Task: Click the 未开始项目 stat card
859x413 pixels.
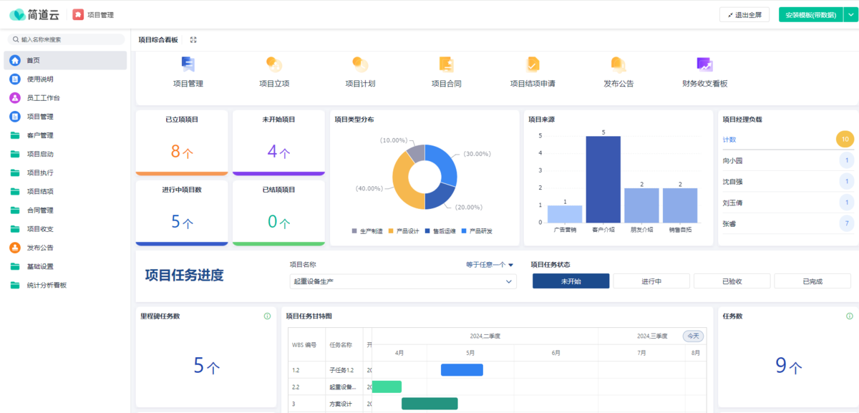Action: click(278, 142)
